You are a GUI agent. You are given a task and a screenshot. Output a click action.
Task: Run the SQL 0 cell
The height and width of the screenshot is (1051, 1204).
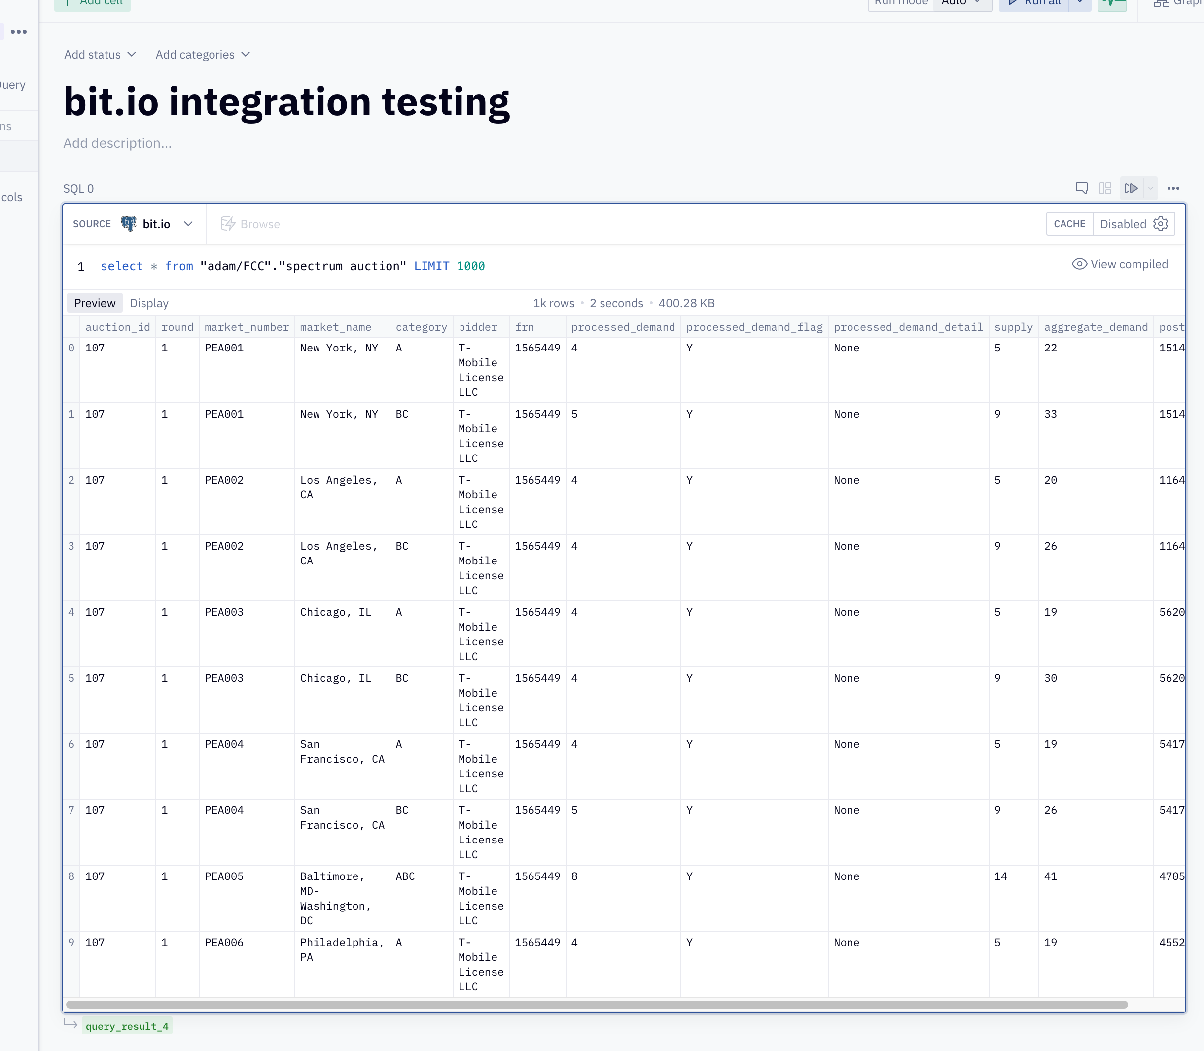tap(1131, 188)
